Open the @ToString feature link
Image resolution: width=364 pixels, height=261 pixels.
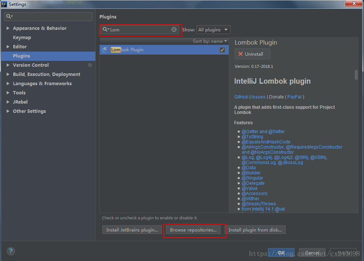252,137
